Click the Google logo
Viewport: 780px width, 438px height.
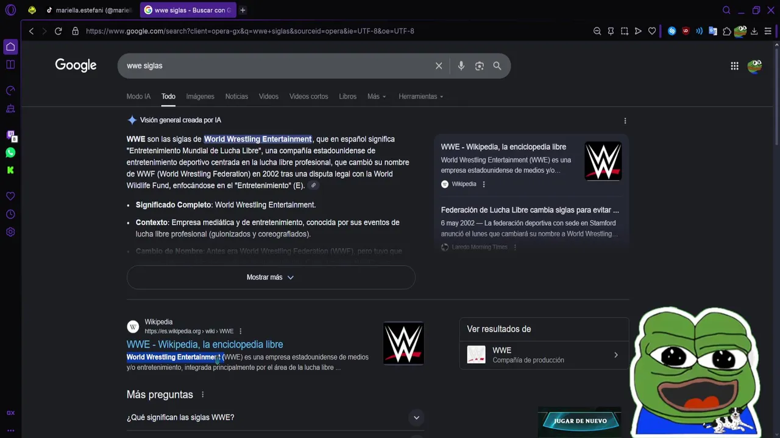coord(76,65)
